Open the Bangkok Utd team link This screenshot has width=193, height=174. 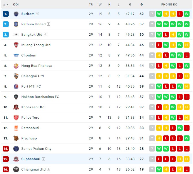32,35
